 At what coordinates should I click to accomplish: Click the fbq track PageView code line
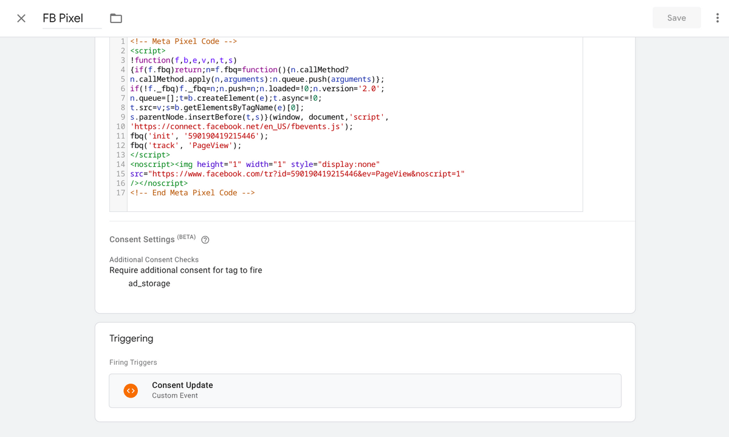click(185, 146)
